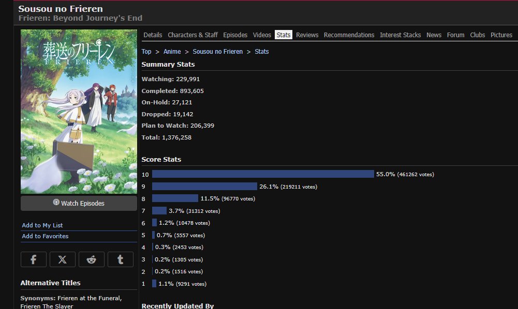Viewport: 518px width, 309px height.
Task: Click the 26.1% (219211 votes) label
Action: 288,187
